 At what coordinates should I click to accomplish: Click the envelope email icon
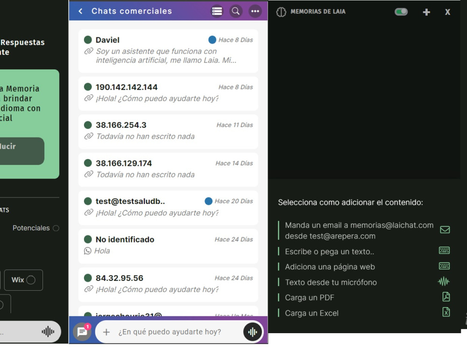click(445, 230)
